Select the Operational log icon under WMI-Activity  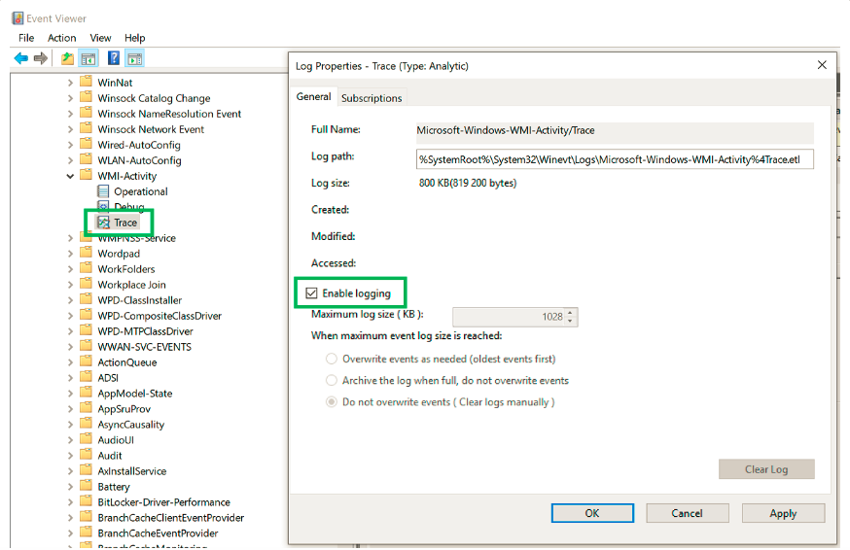[104, 191]
